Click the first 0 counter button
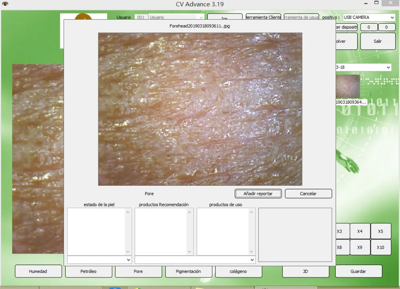The image size is (400, 289). (369, 27)
